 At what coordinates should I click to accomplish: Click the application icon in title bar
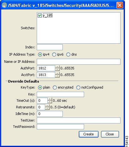coord(4,5)
